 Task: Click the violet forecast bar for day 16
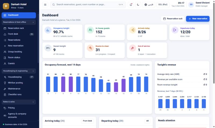pos(124,85)
